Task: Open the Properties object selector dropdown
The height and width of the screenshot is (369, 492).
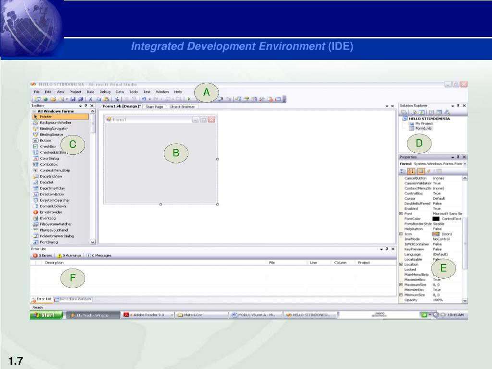Action: tap(465, 164)
